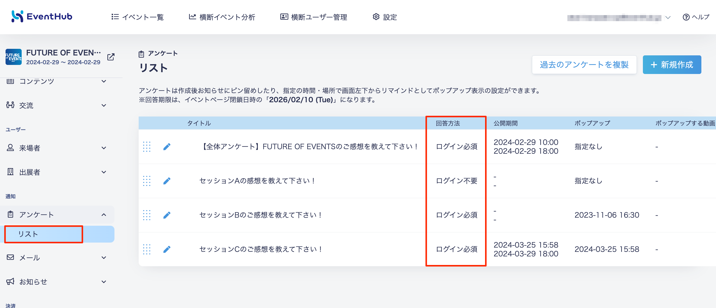The image size is (716, 308).
Task: Click pencil icon for セッションC survey
Action: 167,249
